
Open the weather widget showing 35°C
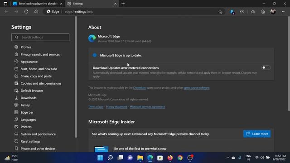(x=11, y=158)
